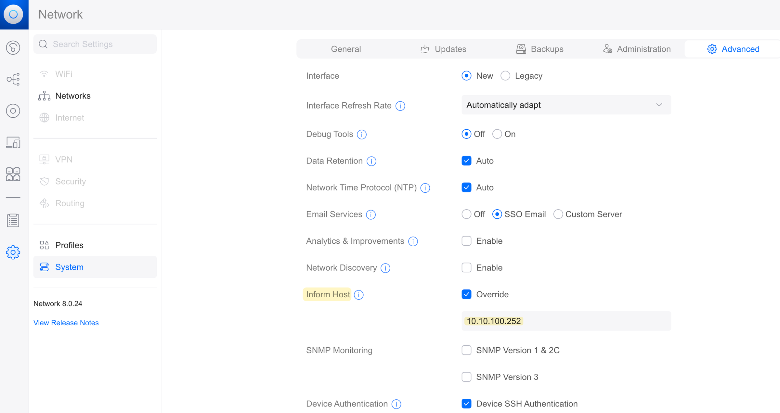The width and height of the screenshot is (780, 413).
Task: Open the circular Radios icon in sidebar
Action: (x=13, y=111)
